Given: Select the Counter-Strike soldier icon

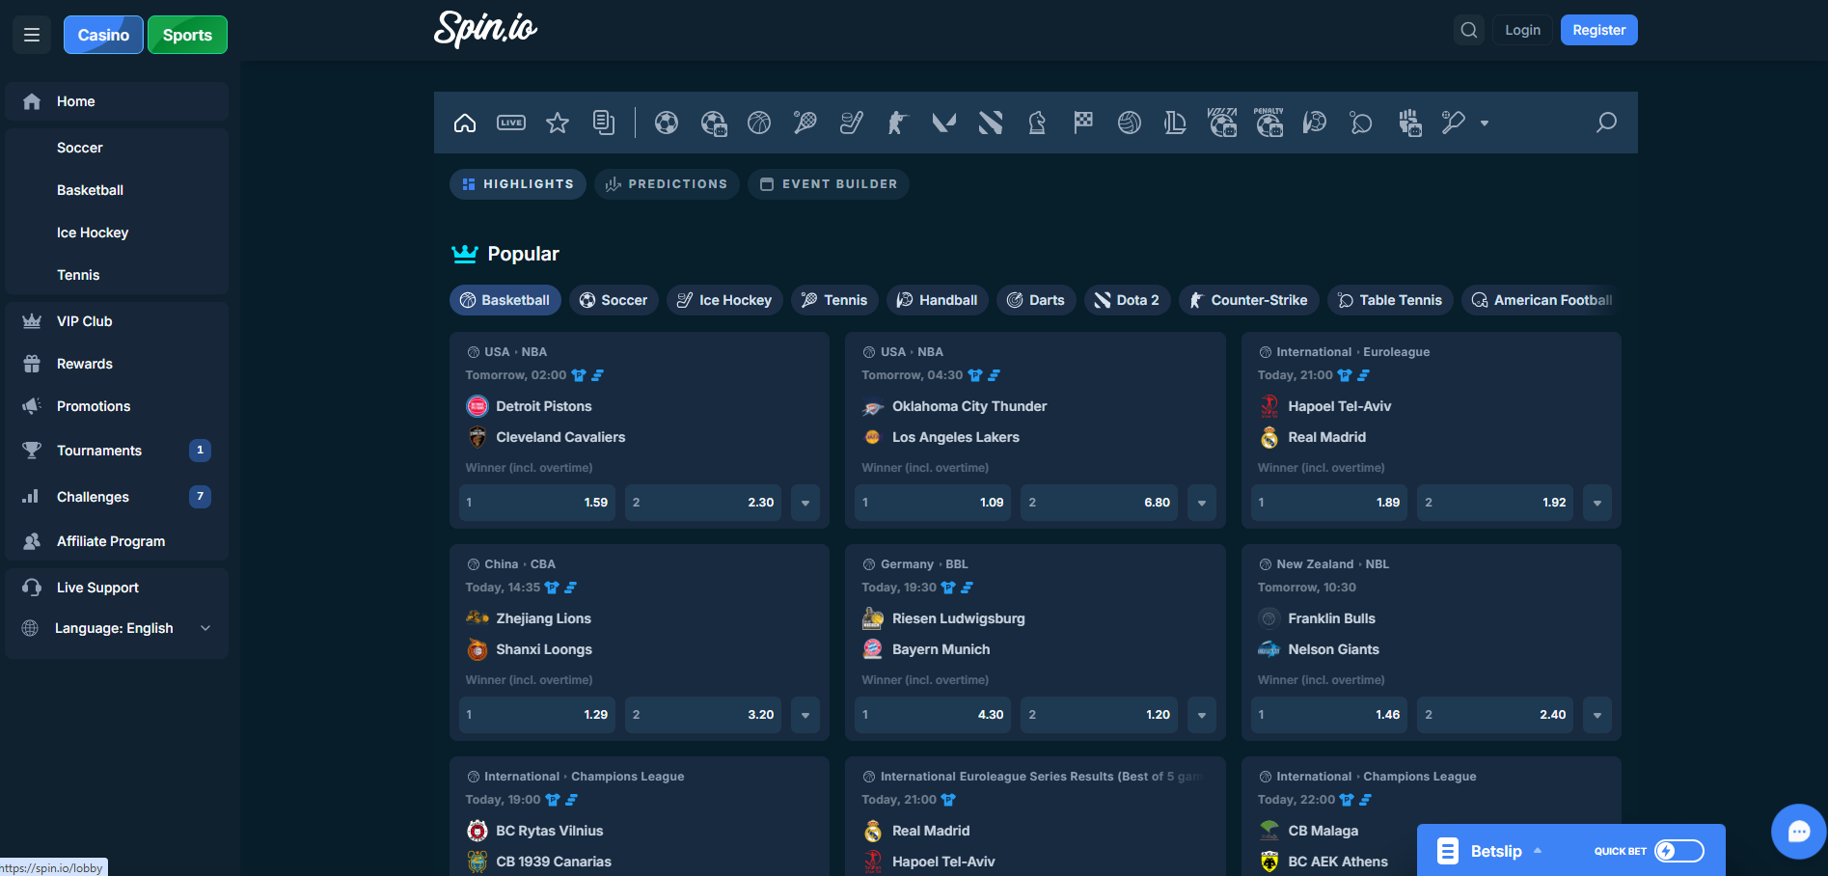Looking at the screenshot, I should pyautogui.click(x=898, y=123).
